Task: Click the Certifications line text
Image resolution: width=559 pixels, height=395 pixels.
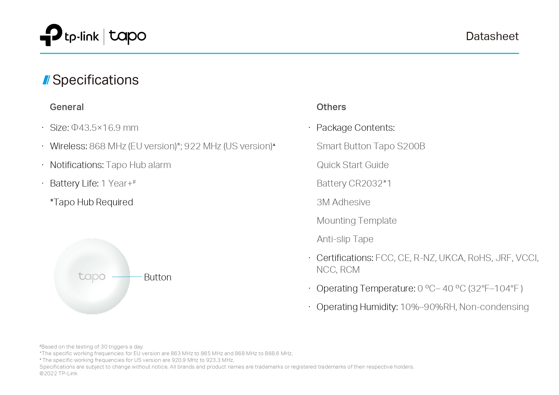Action: click(427, 264)
